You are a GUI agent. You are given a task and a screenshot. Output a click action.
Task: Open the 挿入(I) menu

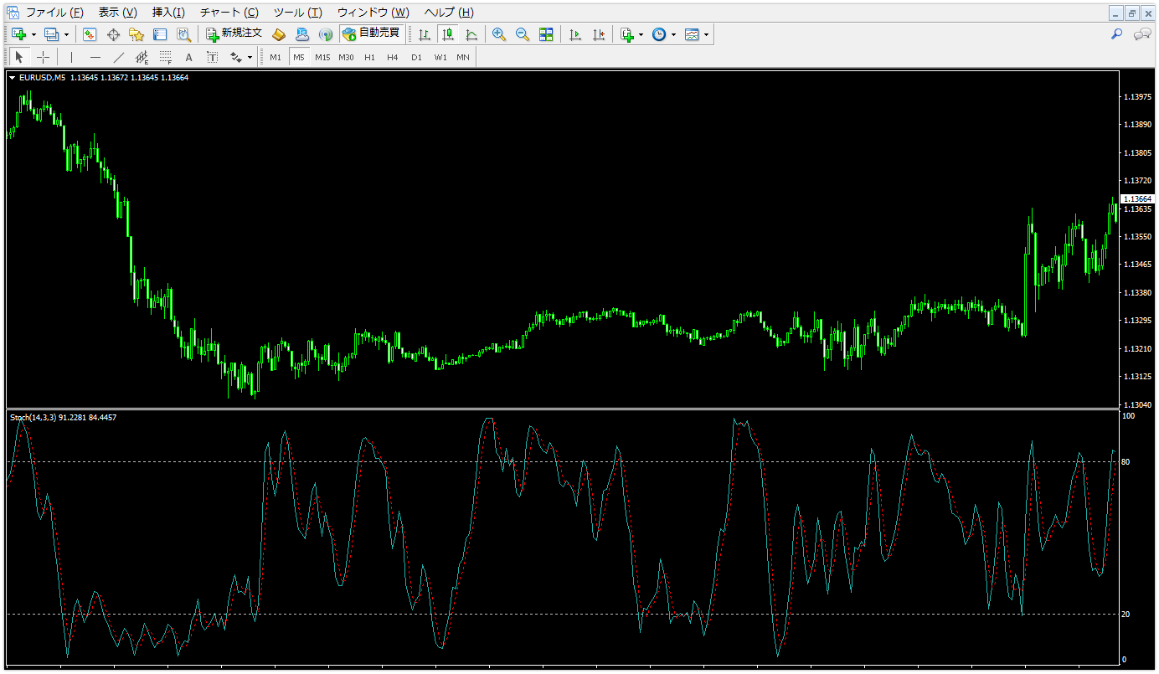[168, 13]
